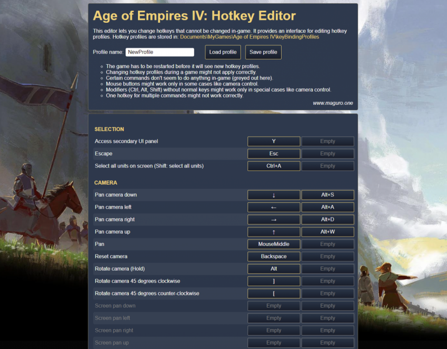This screenshot has height=349, width=447.
Task: Rebind the Alt key for Rotate camera Hold
Action: (274, 269)
